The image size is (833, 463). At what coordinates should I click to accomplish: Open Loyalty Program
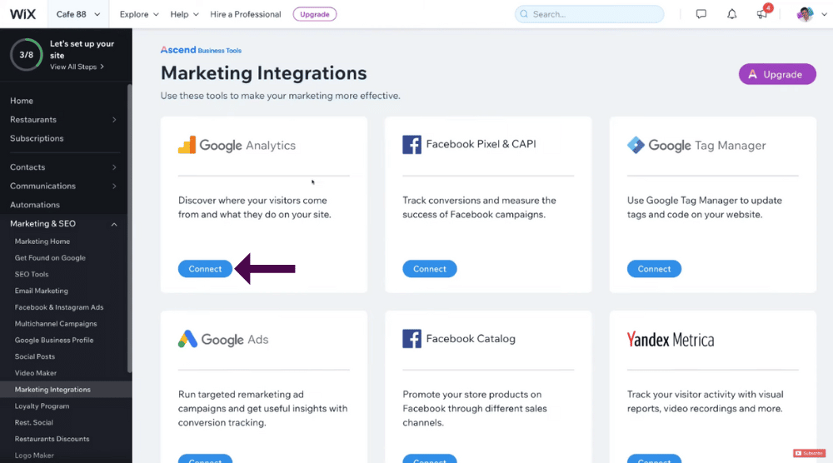(42, 406)
